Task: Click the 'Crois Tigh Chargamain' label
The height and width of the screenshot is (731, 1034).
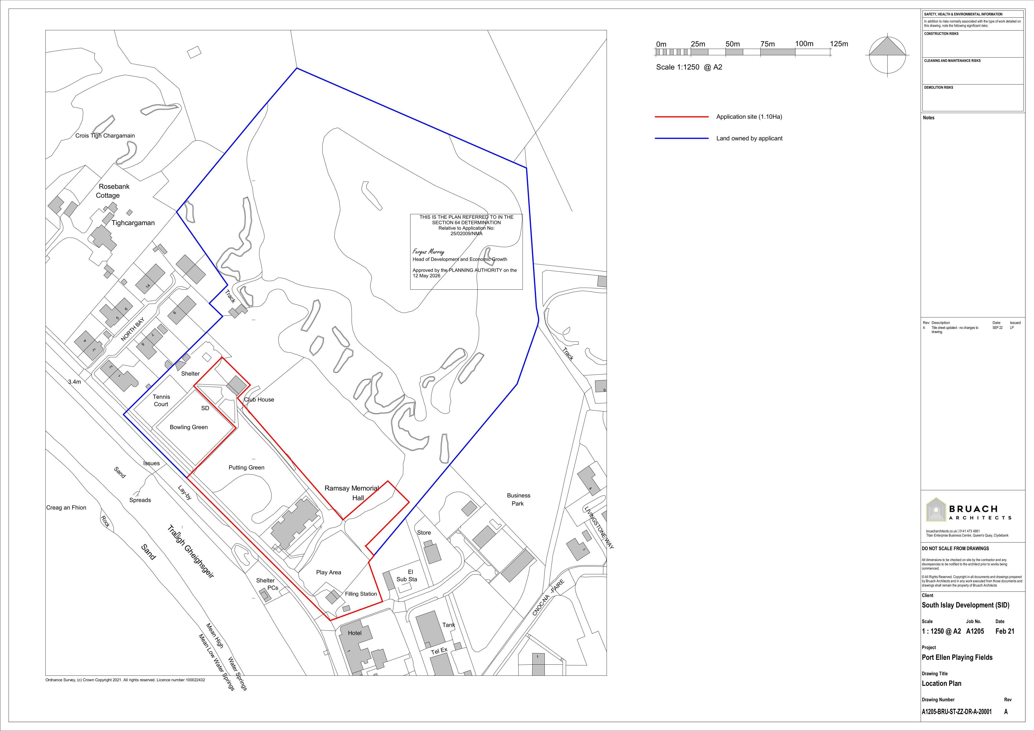Action: [105, 136]
